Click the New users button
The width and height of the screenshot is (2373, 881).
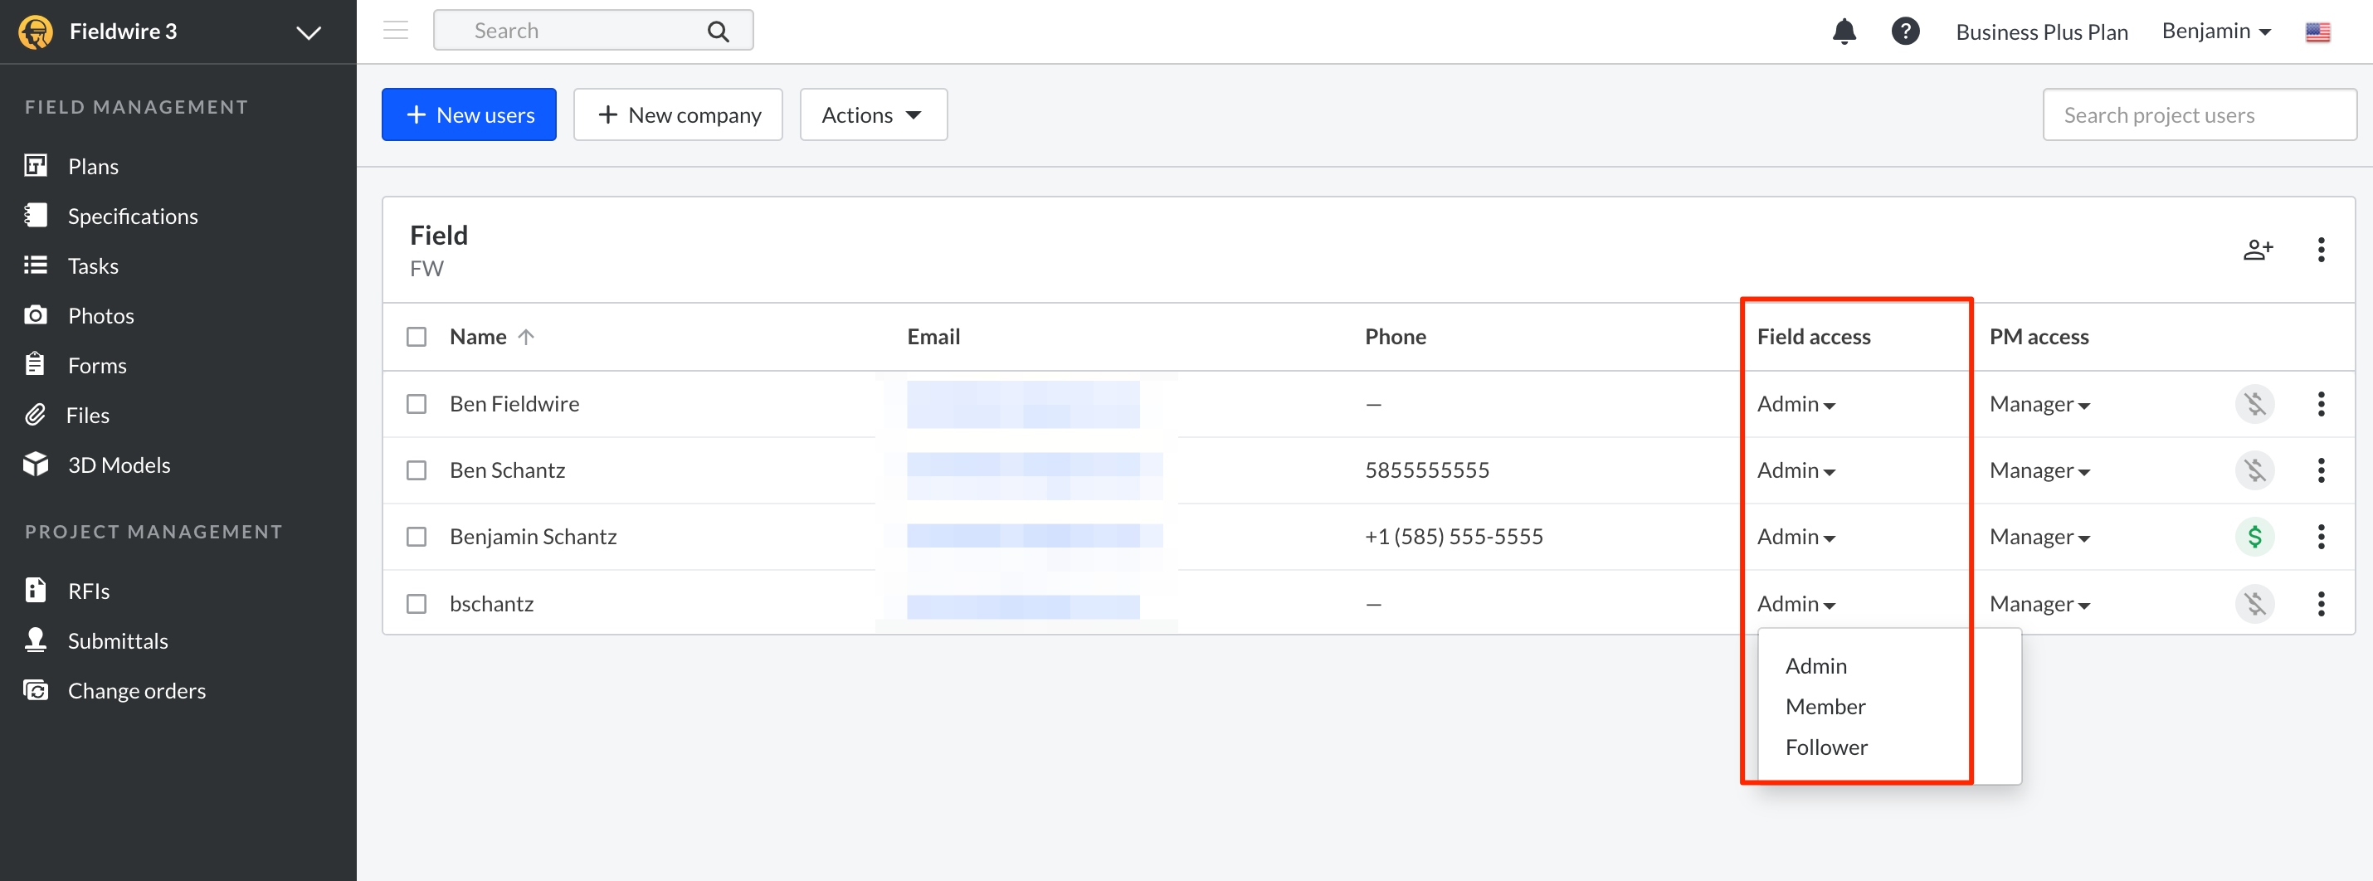coord(469,115)
